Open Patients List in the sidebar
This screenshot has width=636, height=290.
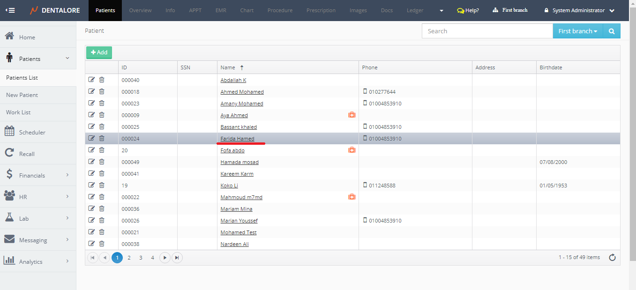[22, 78]
